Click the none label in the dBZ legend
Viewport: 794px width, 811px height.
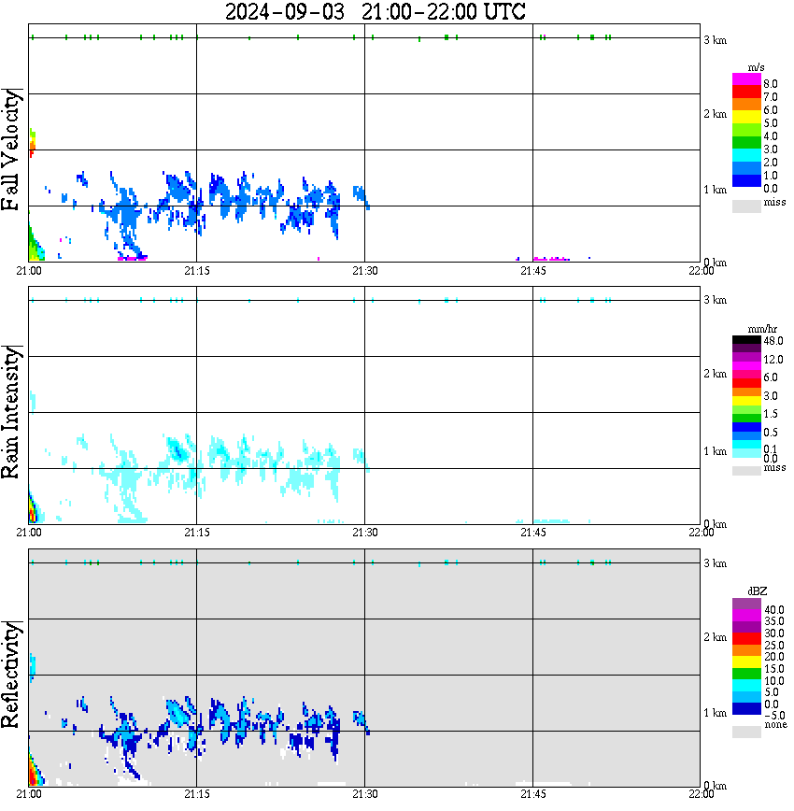point(775,724)
